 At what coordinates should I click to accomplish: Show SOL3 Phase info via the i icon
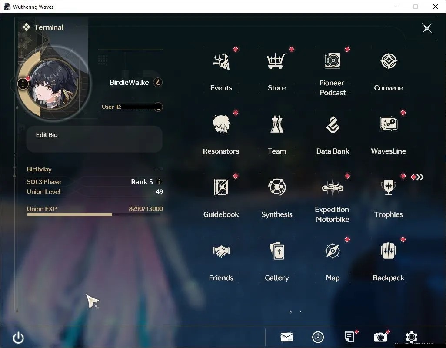pyautogui.click(x=159, y=181)
